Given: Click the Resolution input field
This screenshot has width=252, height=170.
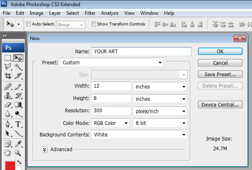Looking at the screenshot, I should [x=111, y=111].
